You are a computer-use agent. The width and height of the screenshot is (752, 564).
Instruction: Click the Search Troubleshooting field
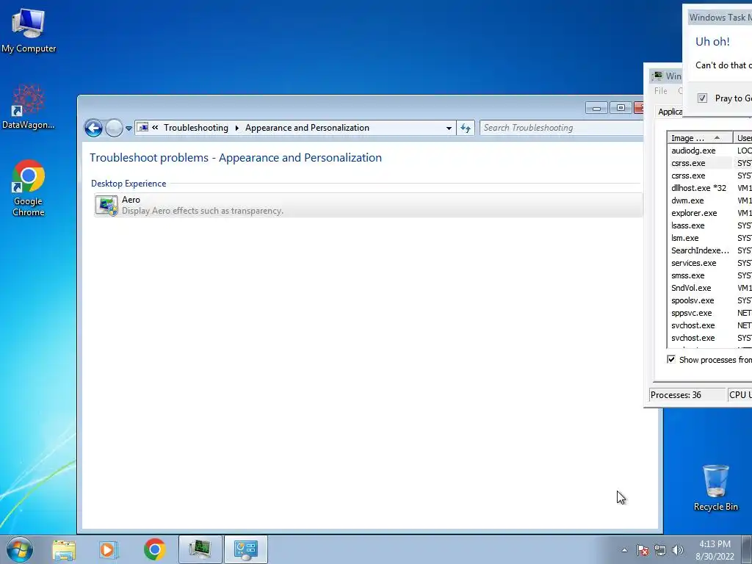pos(561,128)
